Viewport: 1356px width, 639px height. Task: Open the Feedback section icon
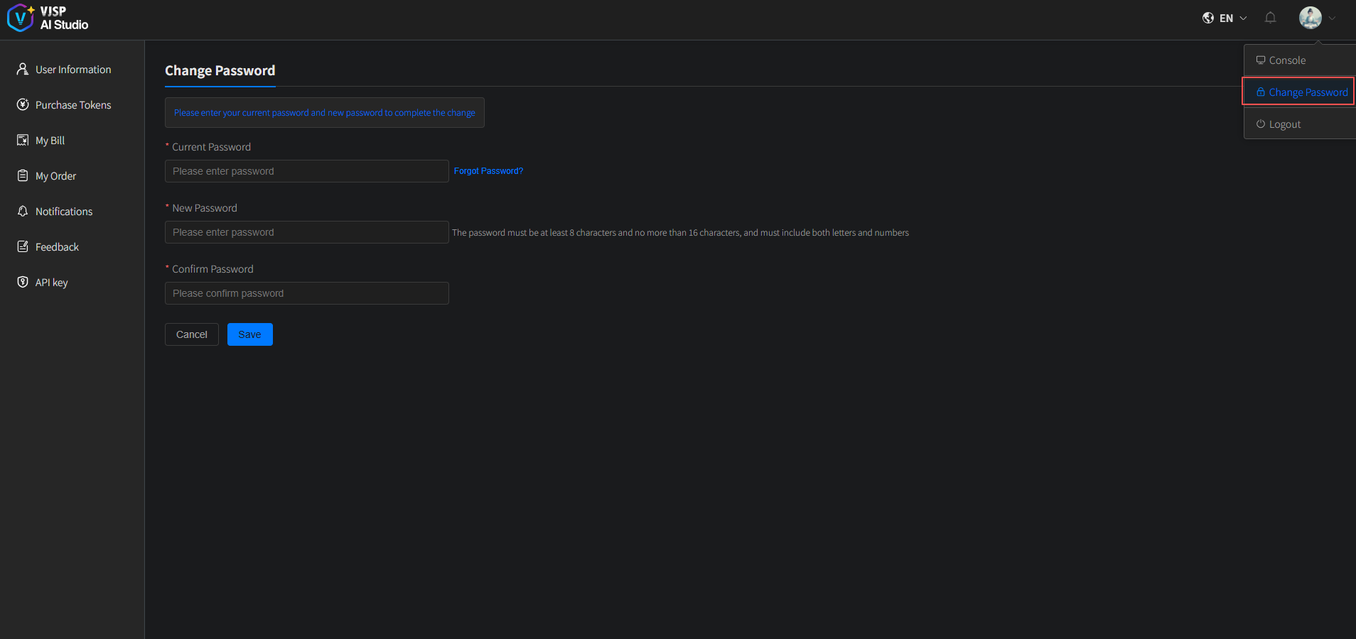[23, 246]
